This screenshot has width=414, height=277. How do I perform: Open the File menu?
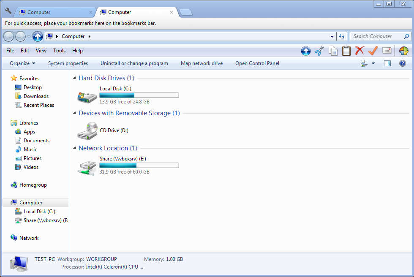click(10, 51)
